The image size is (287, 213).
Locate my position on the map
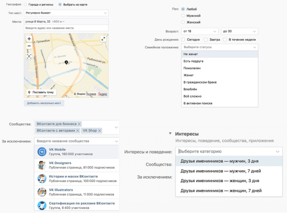pos(29,56)
